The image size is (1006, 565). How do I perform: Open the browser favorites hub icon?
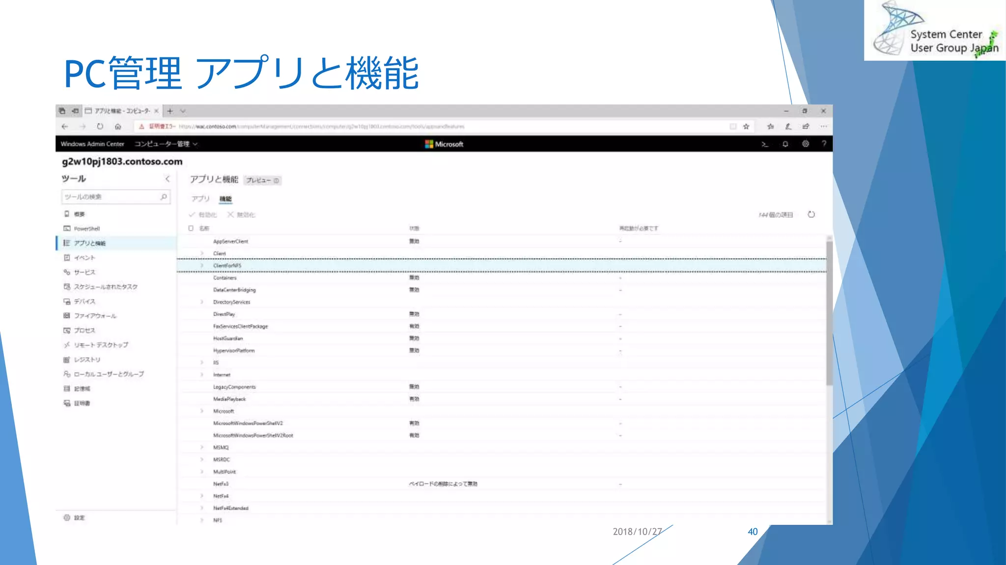771,127
